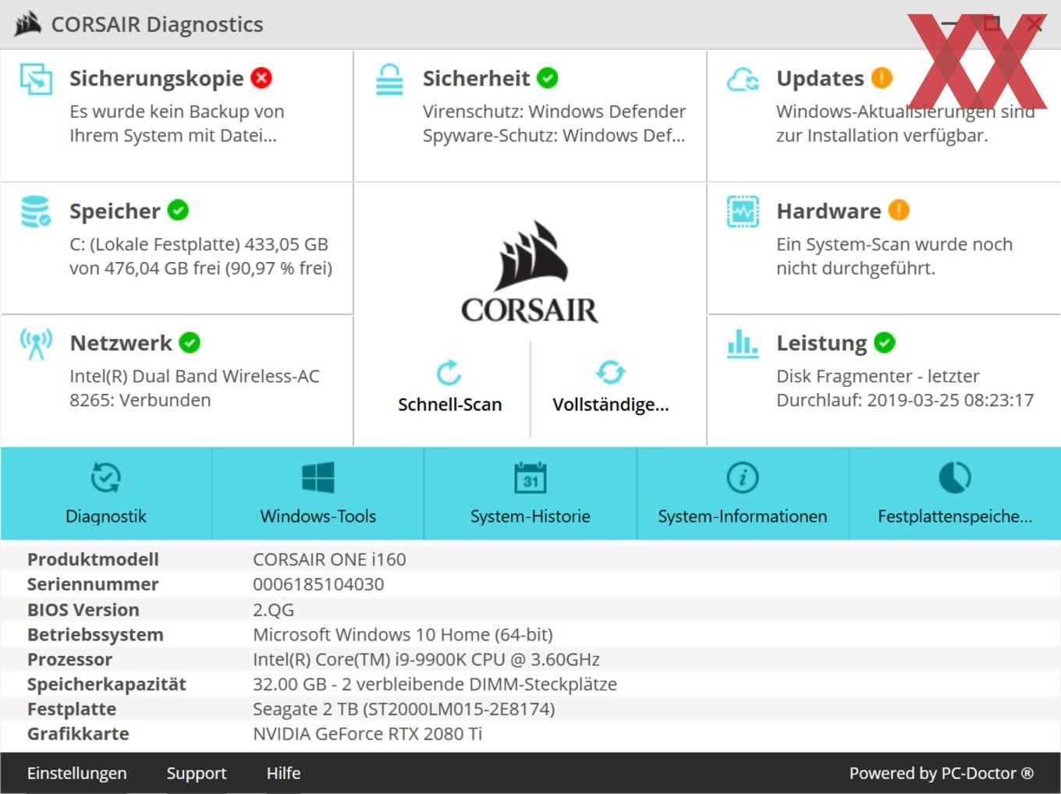Click the Betriebssystem row label
This screenshot has width=1061, height=794.
coord(95,635)
